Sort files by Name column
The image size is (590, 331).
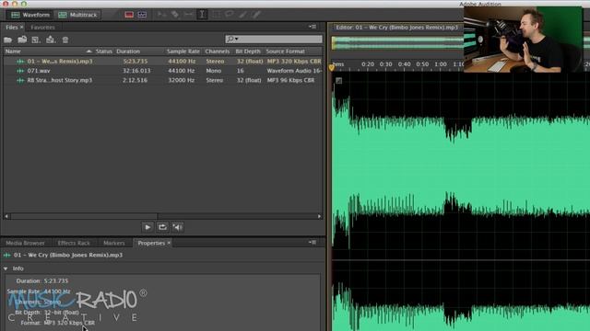tap(13, 51)
